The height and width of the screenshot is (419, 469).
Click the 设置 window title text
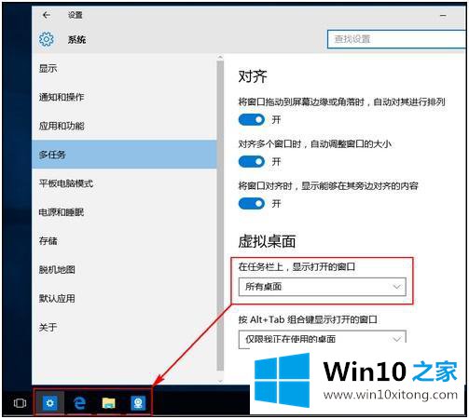76,15
